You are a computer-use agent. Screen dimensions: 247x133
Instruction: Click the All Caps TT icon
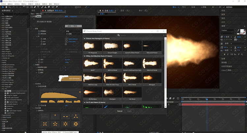point(232,54)
